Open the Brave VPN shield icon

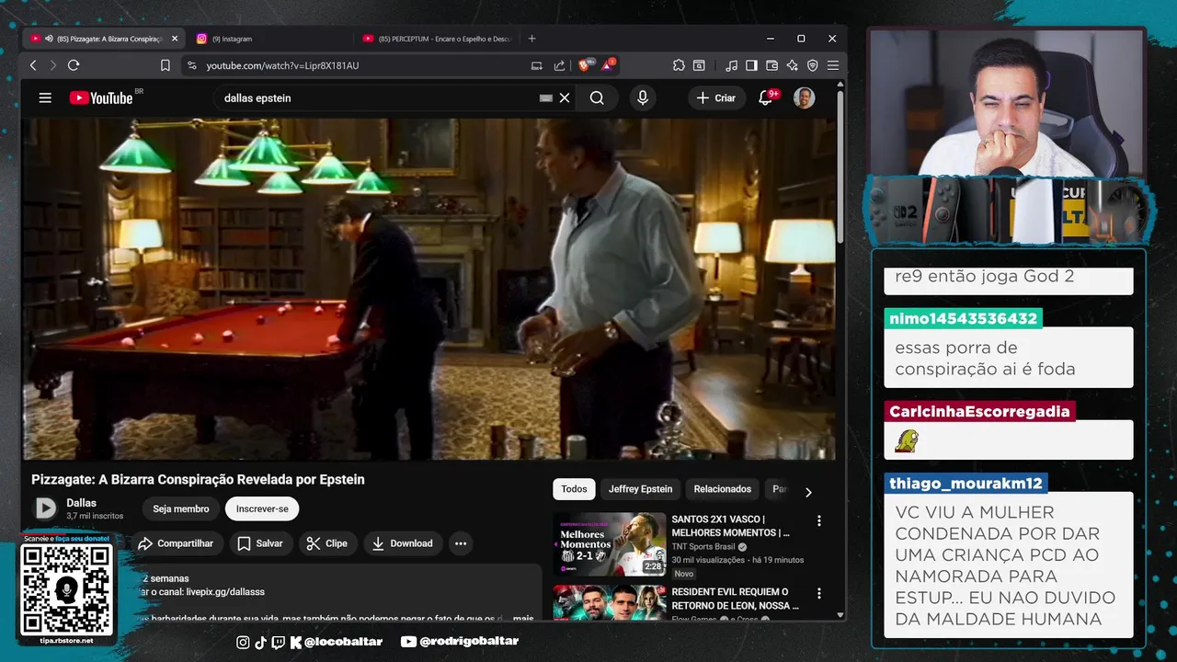tap(813, 65)
